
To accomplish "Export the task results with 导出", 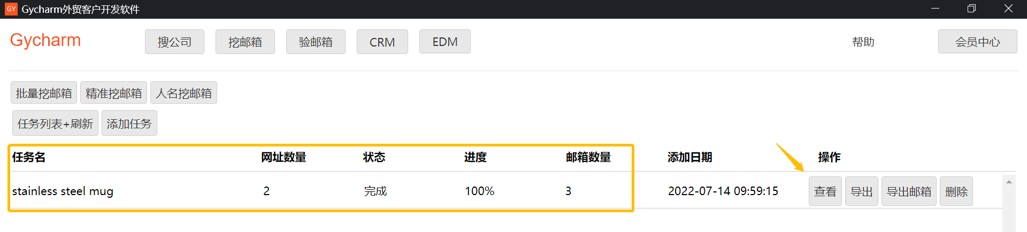I will click(x=861, y=191).
